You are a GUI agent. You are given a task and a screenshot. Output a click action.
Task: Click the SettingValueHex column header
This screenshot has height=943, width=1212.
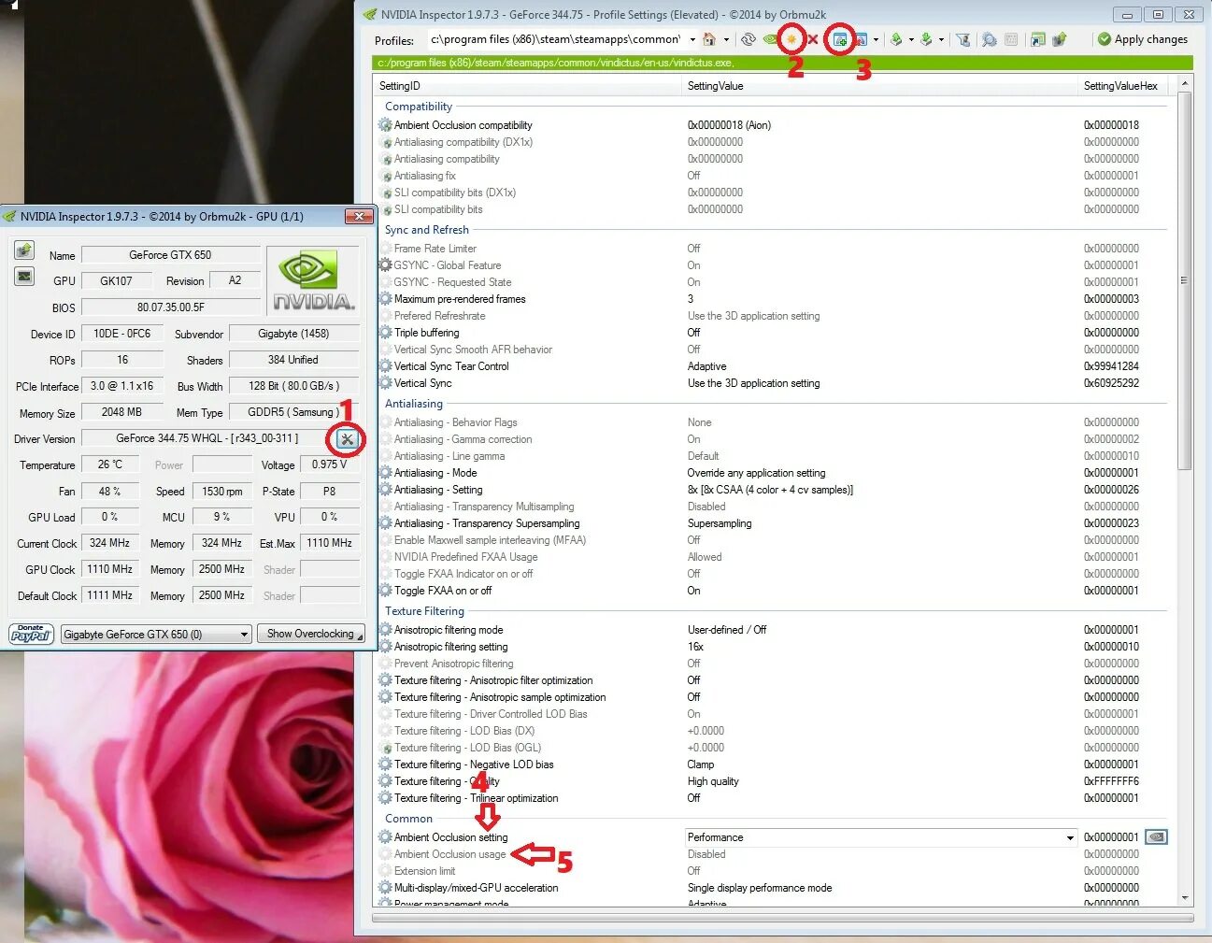click(1120, 86)
